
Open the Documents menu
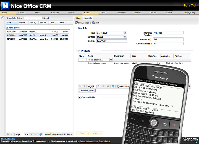click(x=122, y=12)
